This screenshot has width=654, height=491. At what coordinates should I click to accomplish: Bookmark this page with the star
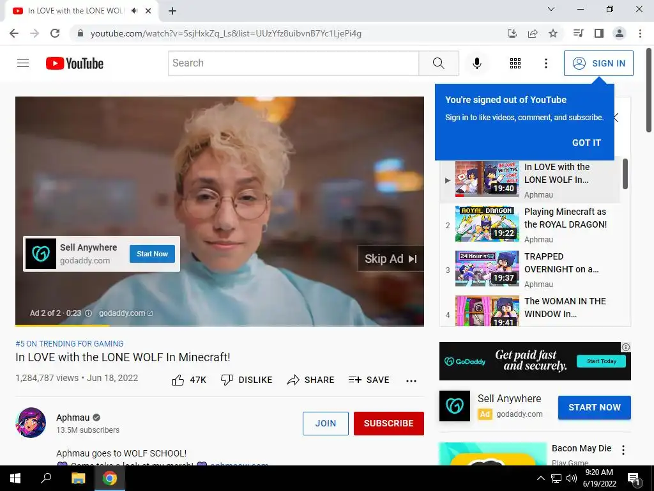[x=553, y=33]
